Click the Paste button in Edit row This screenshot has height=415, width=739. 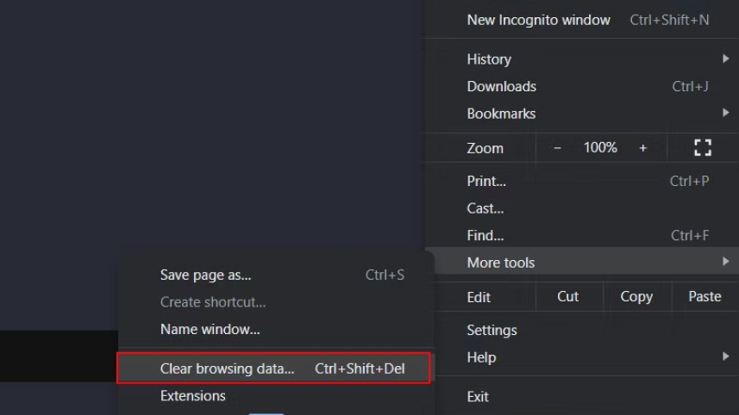[x=705, y=296]
